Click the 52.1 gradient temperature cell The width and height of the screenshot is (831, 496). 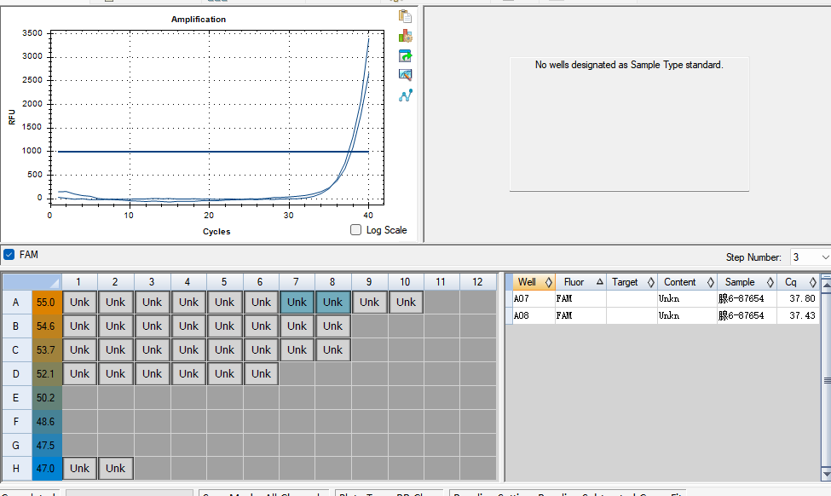coord(47,373)
